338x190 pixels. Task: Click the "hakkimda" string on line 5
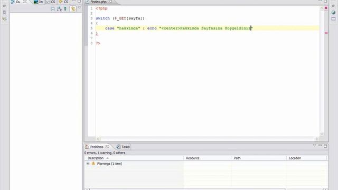(x=128, y=28)
